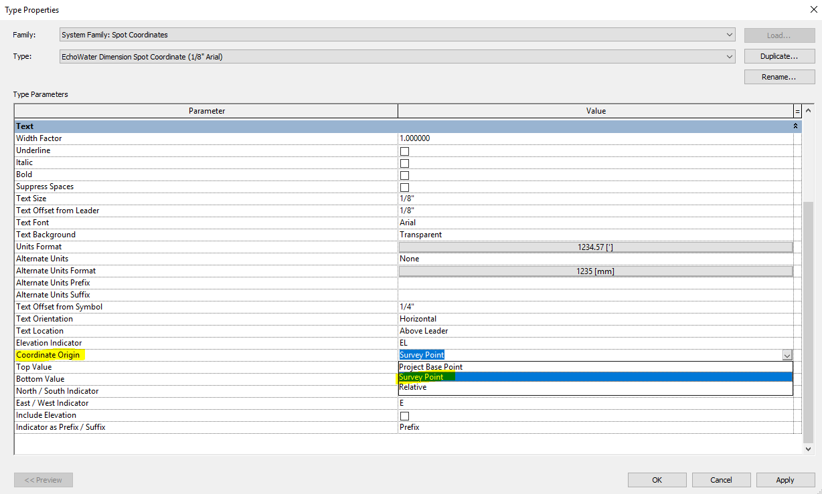Cancel the Type Properties dialog
The height and width of the screenshot is (494, 822).
(x=721, y=479)
